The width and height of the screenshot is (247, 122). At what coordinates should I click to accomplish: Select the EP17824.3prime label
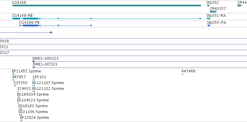click(35, 118)
